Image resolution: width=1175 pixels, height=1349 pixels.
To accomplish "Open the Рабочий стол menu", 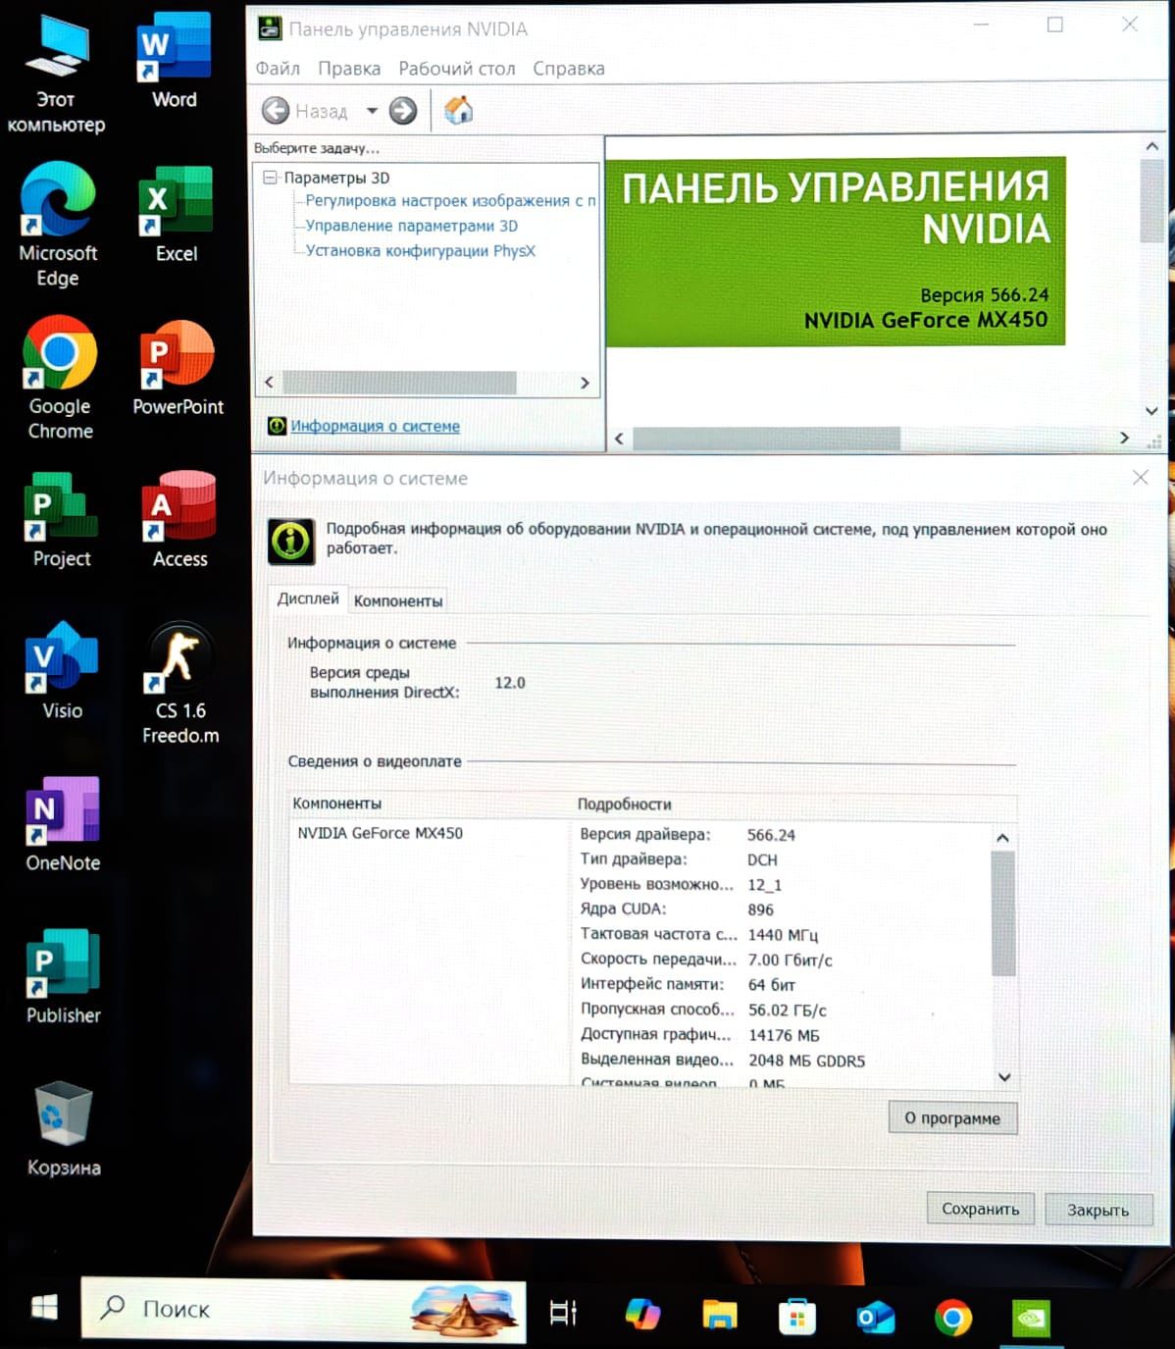I will [x=457, y=69].
